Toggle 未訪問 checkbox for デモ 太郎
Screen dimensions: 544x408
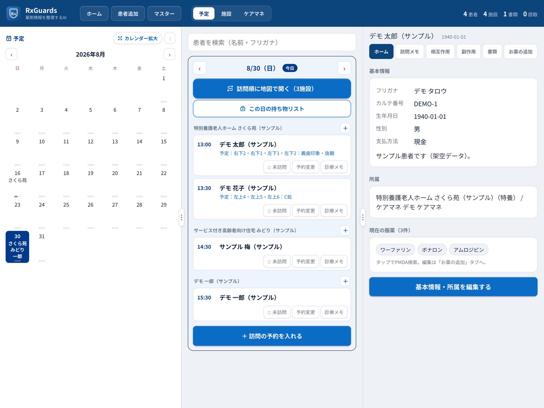pos(277,167)
